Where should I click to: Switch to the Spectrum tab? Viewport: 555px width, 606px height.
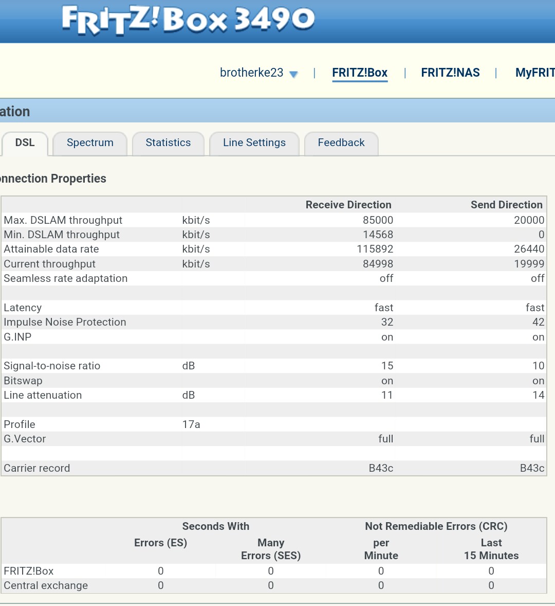(x=90, y=142)
